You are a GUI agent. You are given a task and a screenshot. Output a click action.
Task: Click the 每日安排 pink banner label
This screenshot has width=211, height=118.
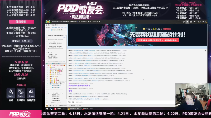click(x=21, y=22)
